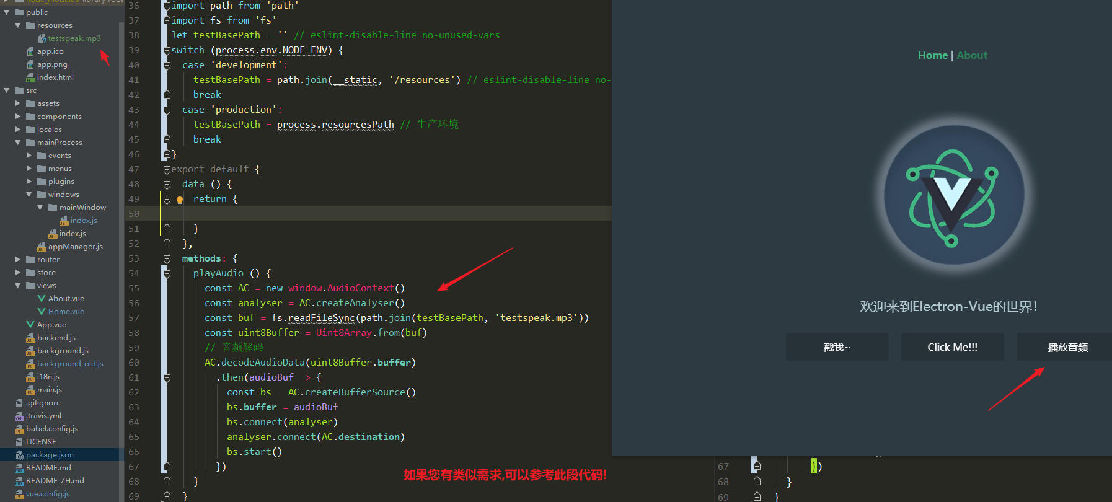Click the Home link in app window
Screen dimensions: 1112x502
(933, 55)
